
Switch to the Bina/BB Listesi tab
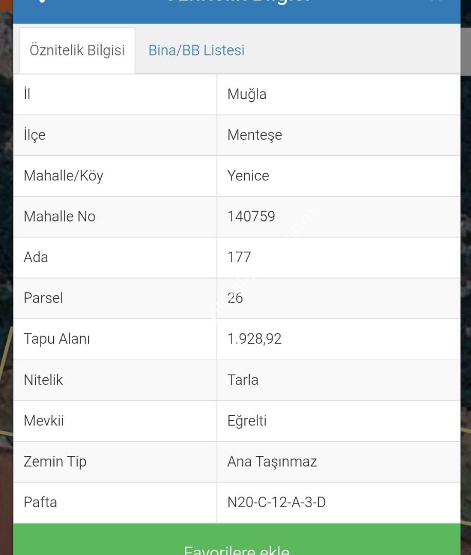(x=196, y=50)
